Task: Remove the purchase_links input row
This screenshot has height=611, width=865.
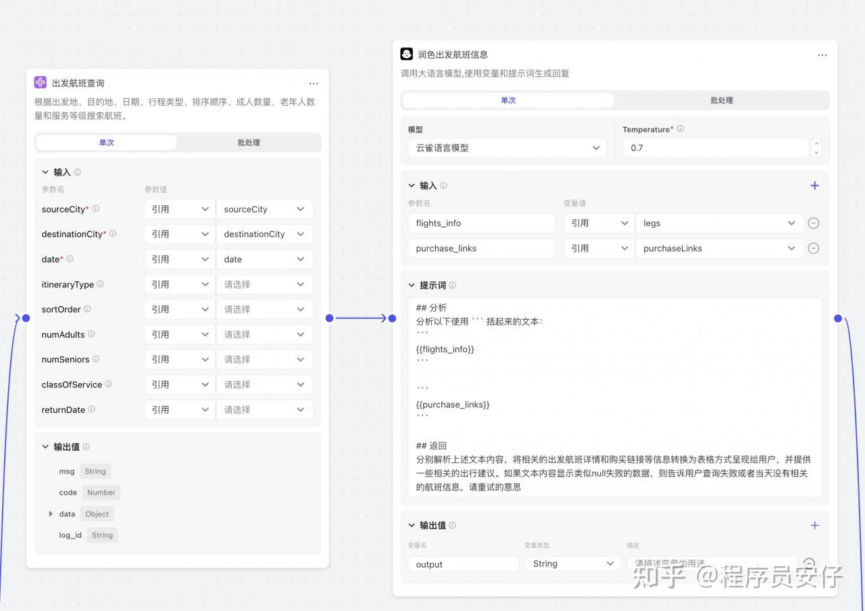Action: [x=814, y=248]
